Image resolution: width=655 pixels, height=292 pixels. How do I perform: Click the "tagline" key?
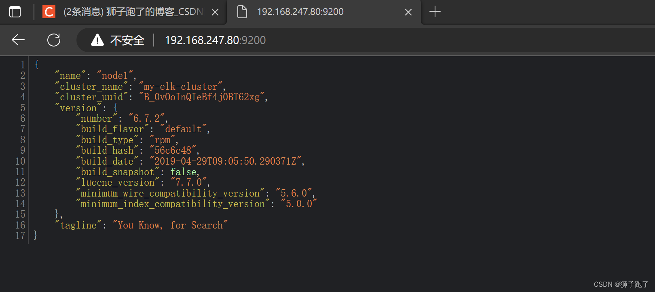click(x=78, y=225)
